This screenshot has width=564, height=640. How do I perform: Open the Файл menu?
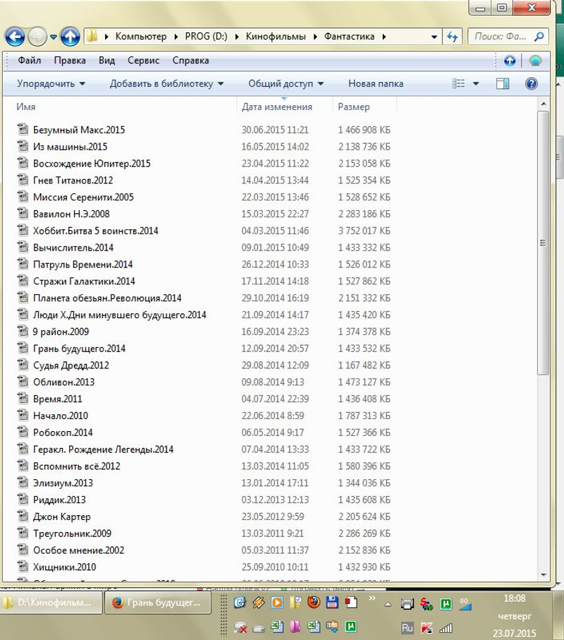click(x=29, y=61)
